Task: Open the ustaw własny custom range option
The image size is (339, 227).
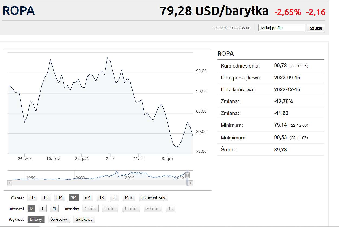Action: (x=153, y=198)
